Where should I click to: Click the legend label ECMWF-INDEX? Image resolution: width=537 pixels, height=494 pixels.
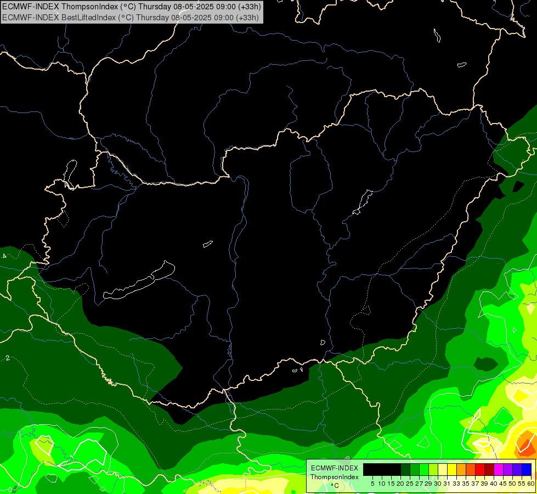pyautogui.click(x=334, y=468)
